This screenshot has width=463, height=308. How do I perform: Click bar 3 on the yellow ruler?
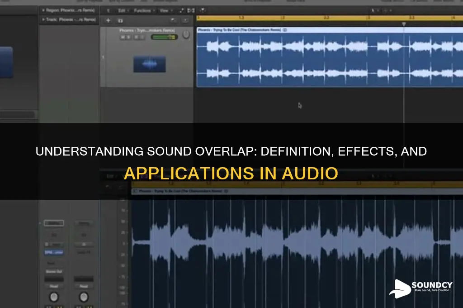[x=368, y=18]
